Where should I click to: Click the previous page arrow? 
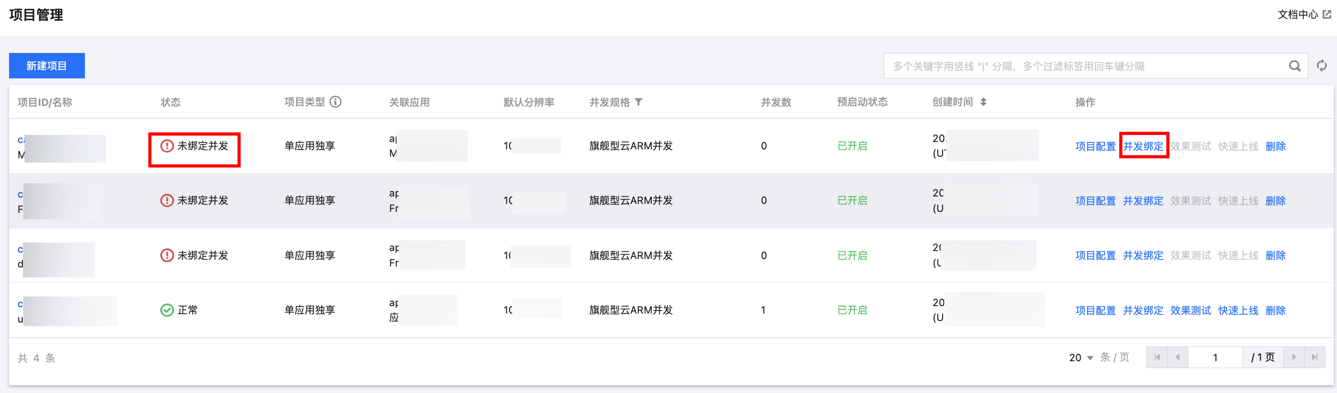coord(1177,357)
